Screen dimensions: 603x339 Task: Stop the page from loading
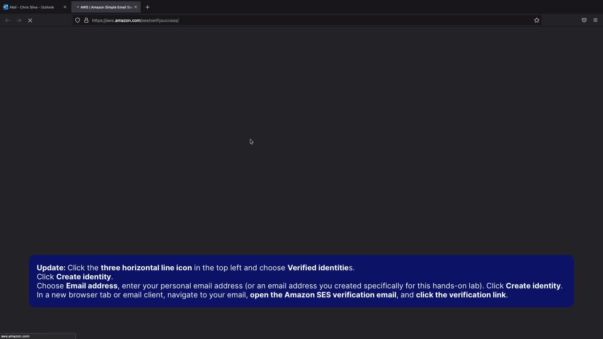(30, 20)
